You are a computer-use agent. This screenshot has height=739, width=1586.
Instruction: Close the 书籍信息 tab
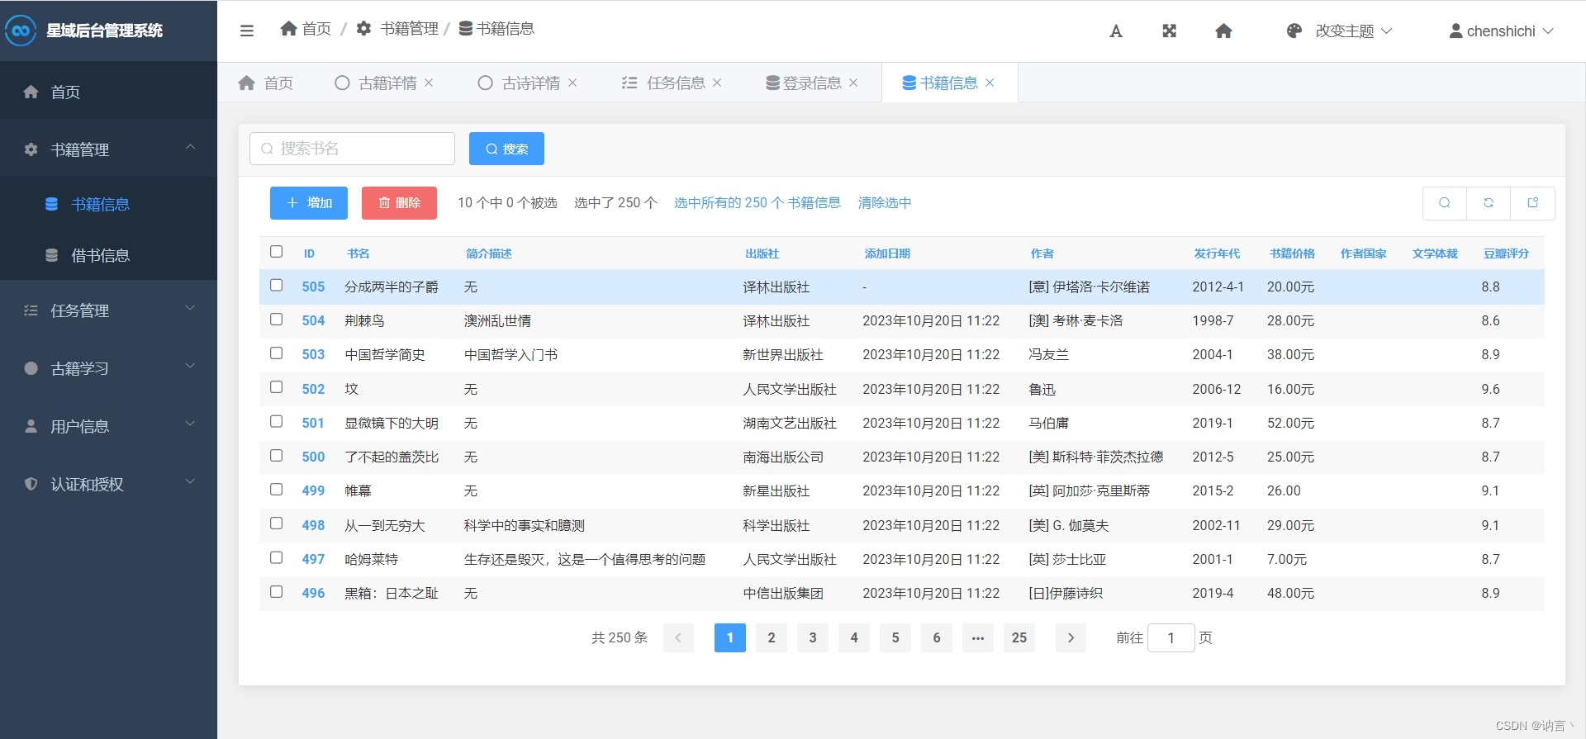[x=990, y=83]
